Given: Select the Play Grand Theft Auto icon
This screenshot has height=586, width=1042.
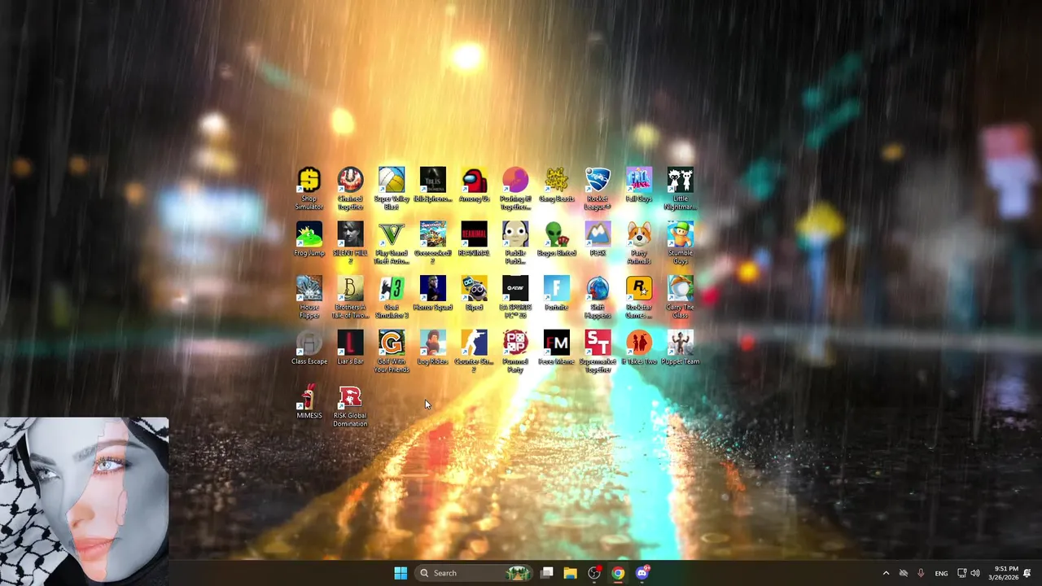Looking at the screenshot, I should point(392,243).
